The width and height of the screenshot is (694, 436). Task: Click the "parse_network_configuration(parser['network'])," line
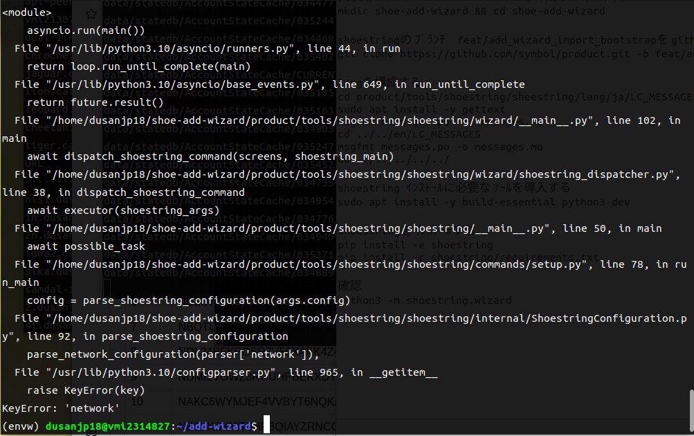(x=173, y=354)
